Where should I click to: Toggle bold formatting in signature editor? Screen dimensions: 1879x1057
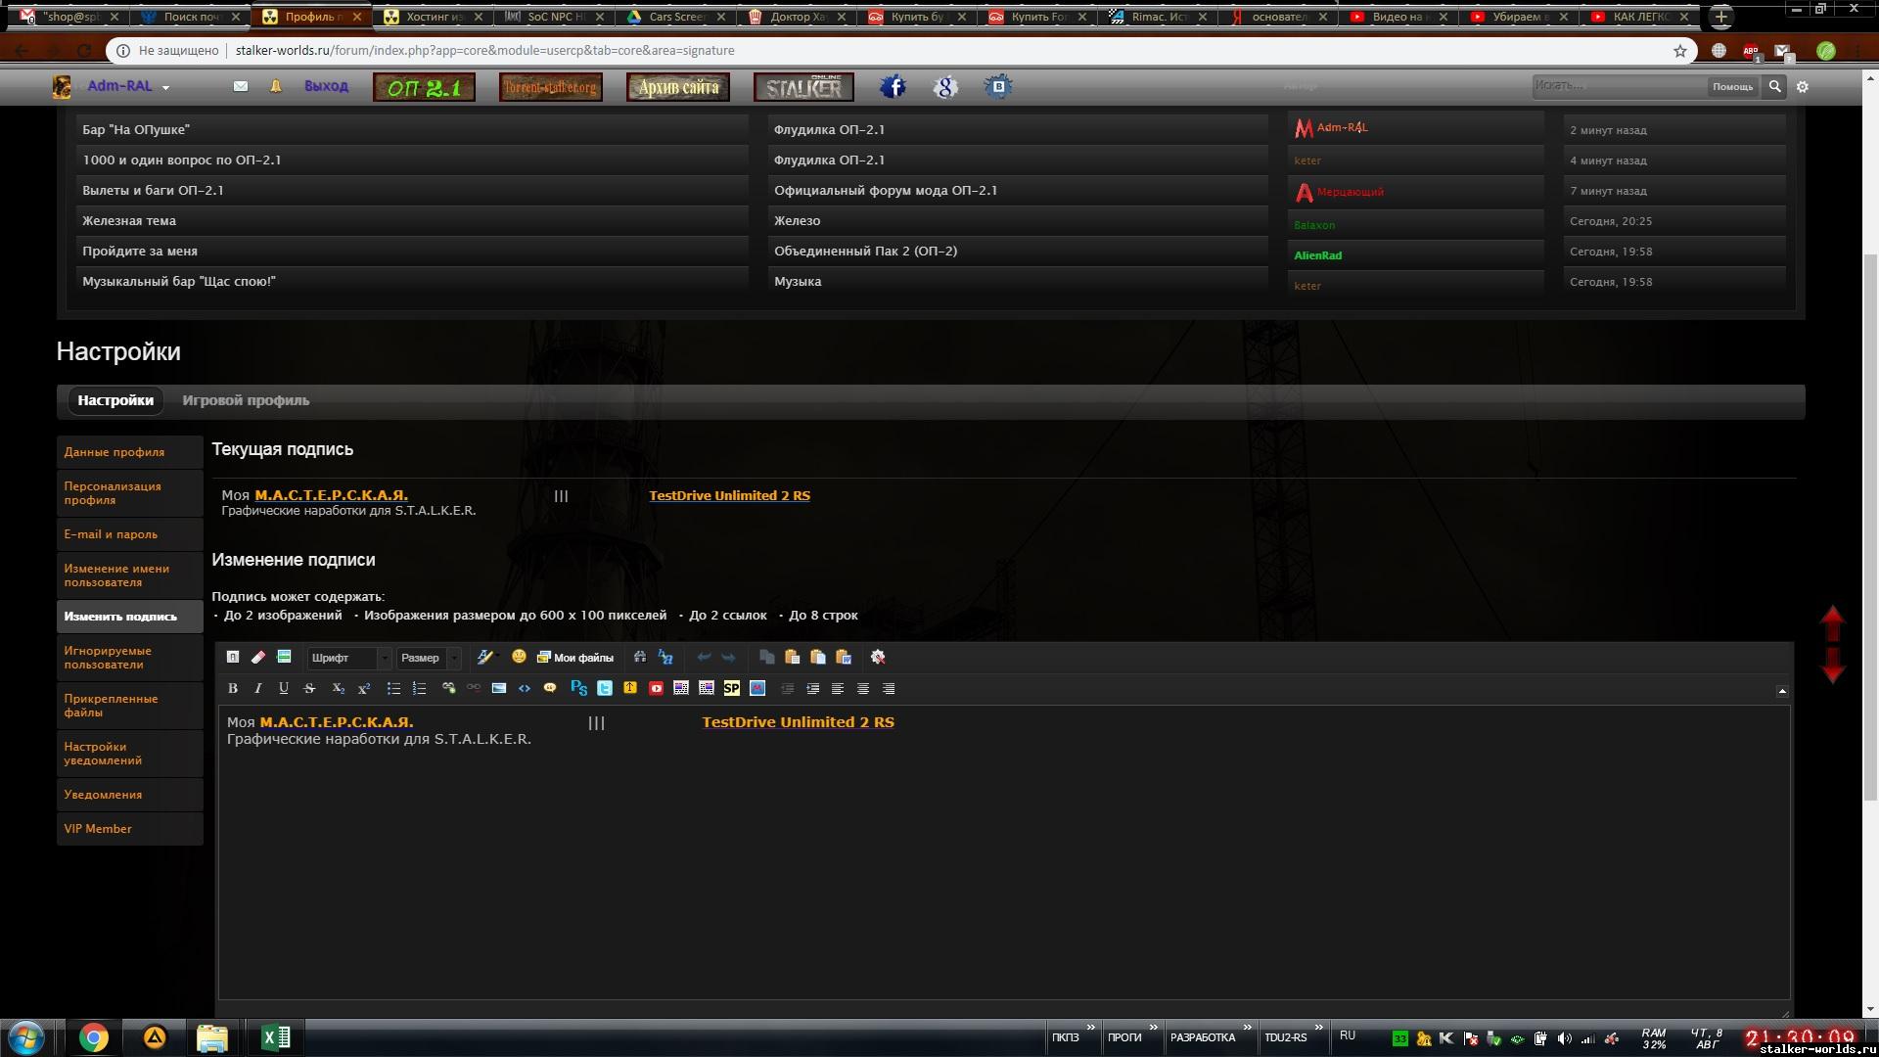(x=233, y=689)
